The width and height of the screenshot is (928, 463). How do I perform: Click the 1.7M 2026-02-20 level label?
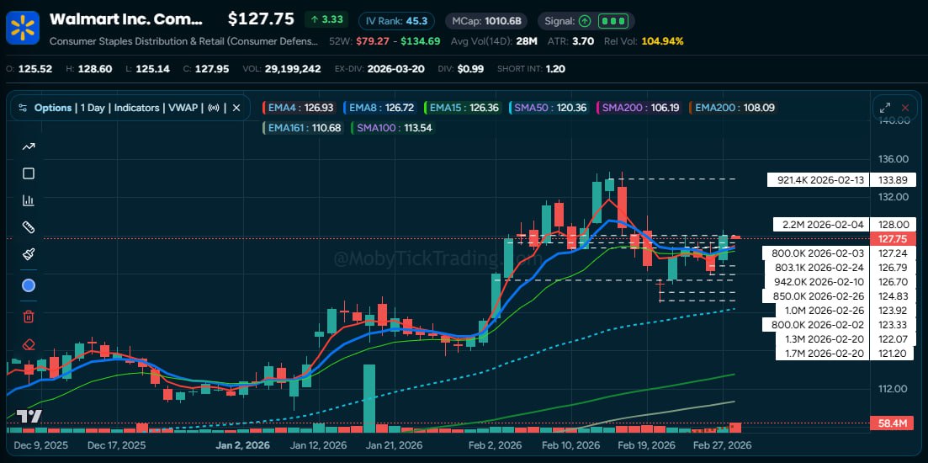(822, 354)
